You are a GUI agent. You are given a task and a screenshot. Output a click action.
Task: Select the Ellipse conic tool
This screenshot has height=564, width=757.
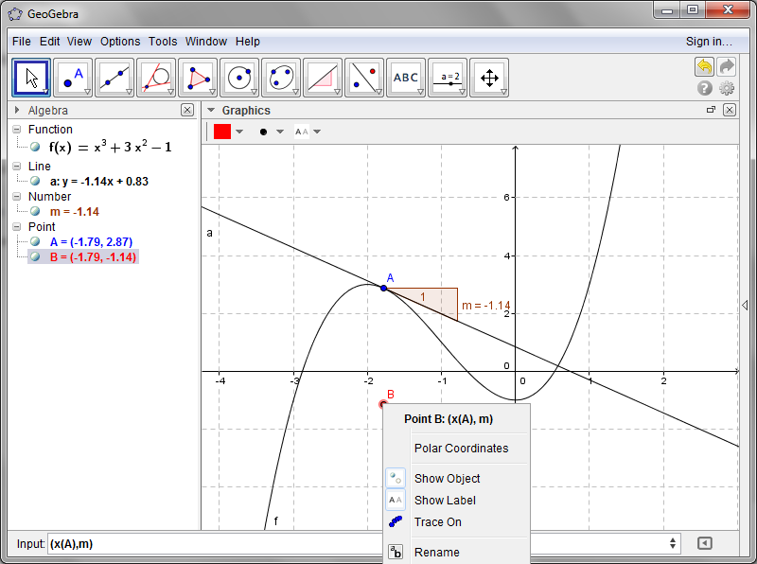pyautogui.click(x=281, y=78)
